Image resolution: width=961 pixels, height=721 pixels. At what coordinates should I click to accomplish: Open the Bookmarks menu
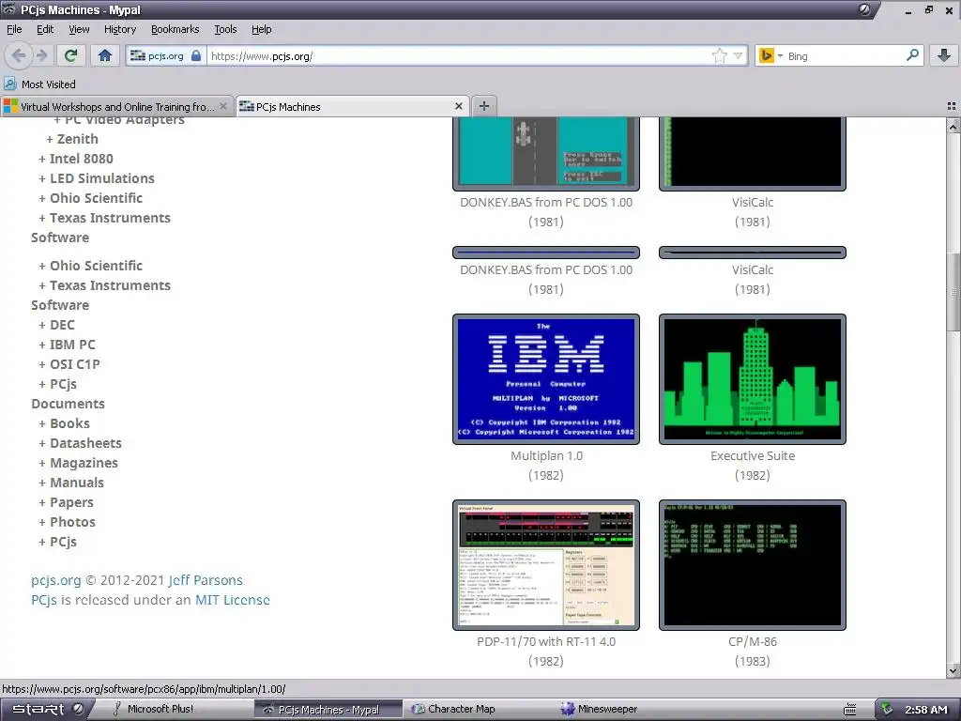coord(175,29)
